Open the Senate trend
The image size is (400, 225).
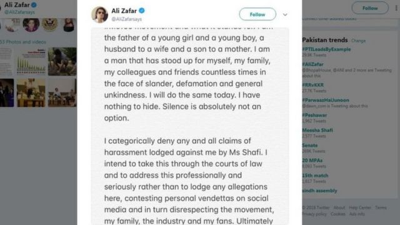[x=310, y=145]
